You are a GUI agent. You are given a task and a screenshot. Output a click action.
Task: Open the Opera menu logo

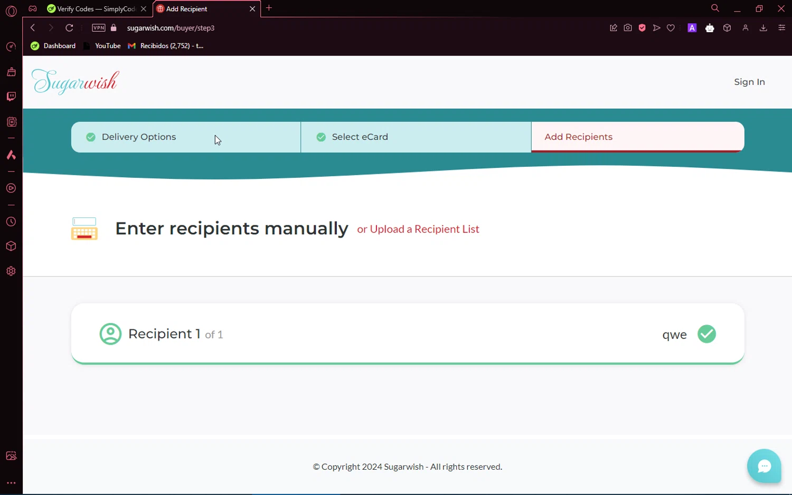[x=11, y=11]
